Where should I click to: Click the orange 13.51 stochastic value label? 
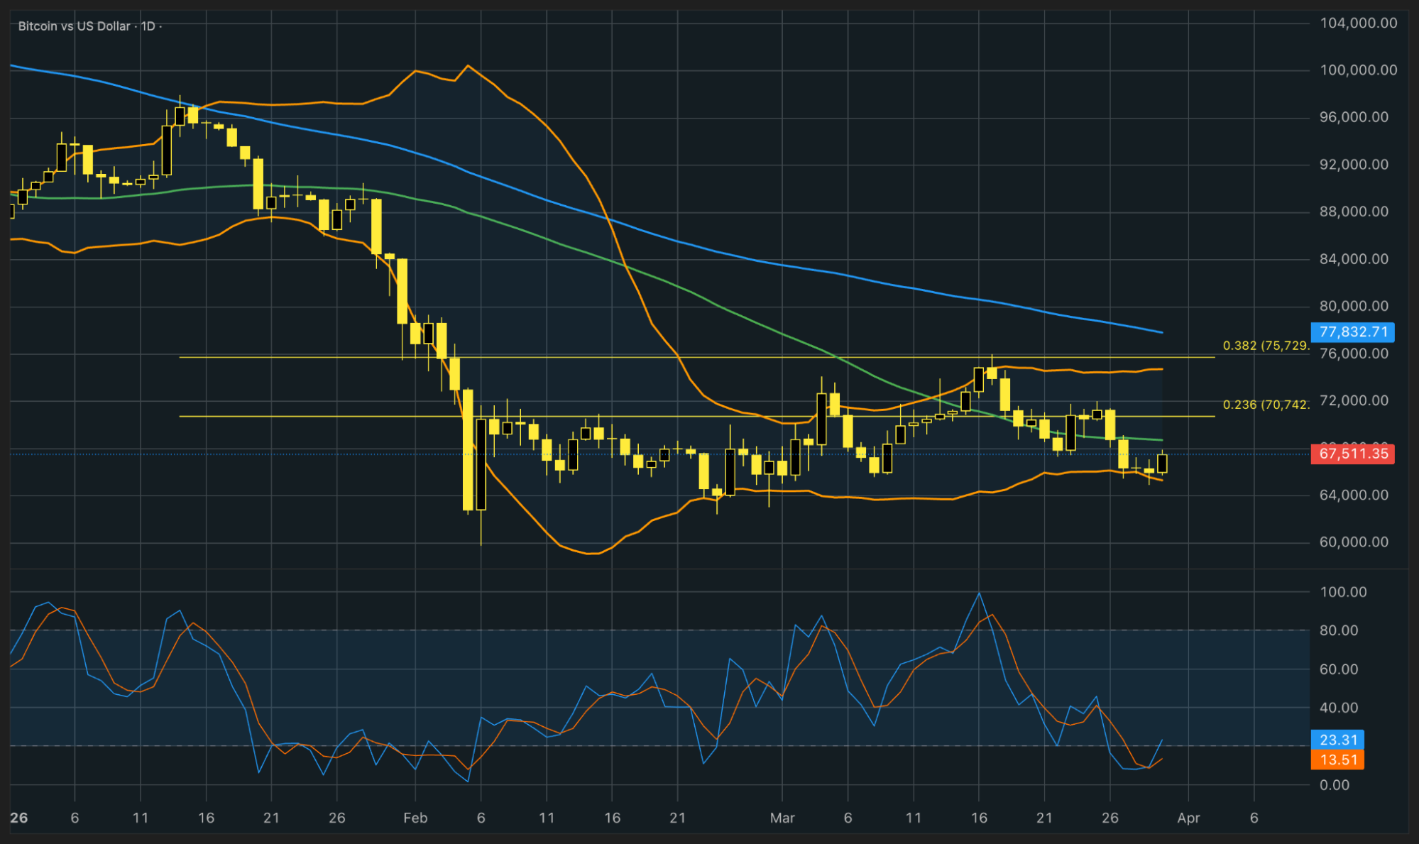1338,760
